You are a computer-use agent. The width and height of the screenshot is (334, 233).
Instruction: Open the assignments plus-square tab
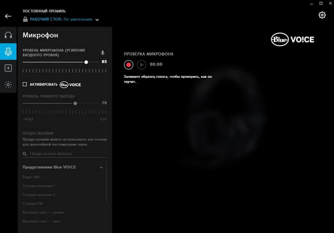coord(8,68)
